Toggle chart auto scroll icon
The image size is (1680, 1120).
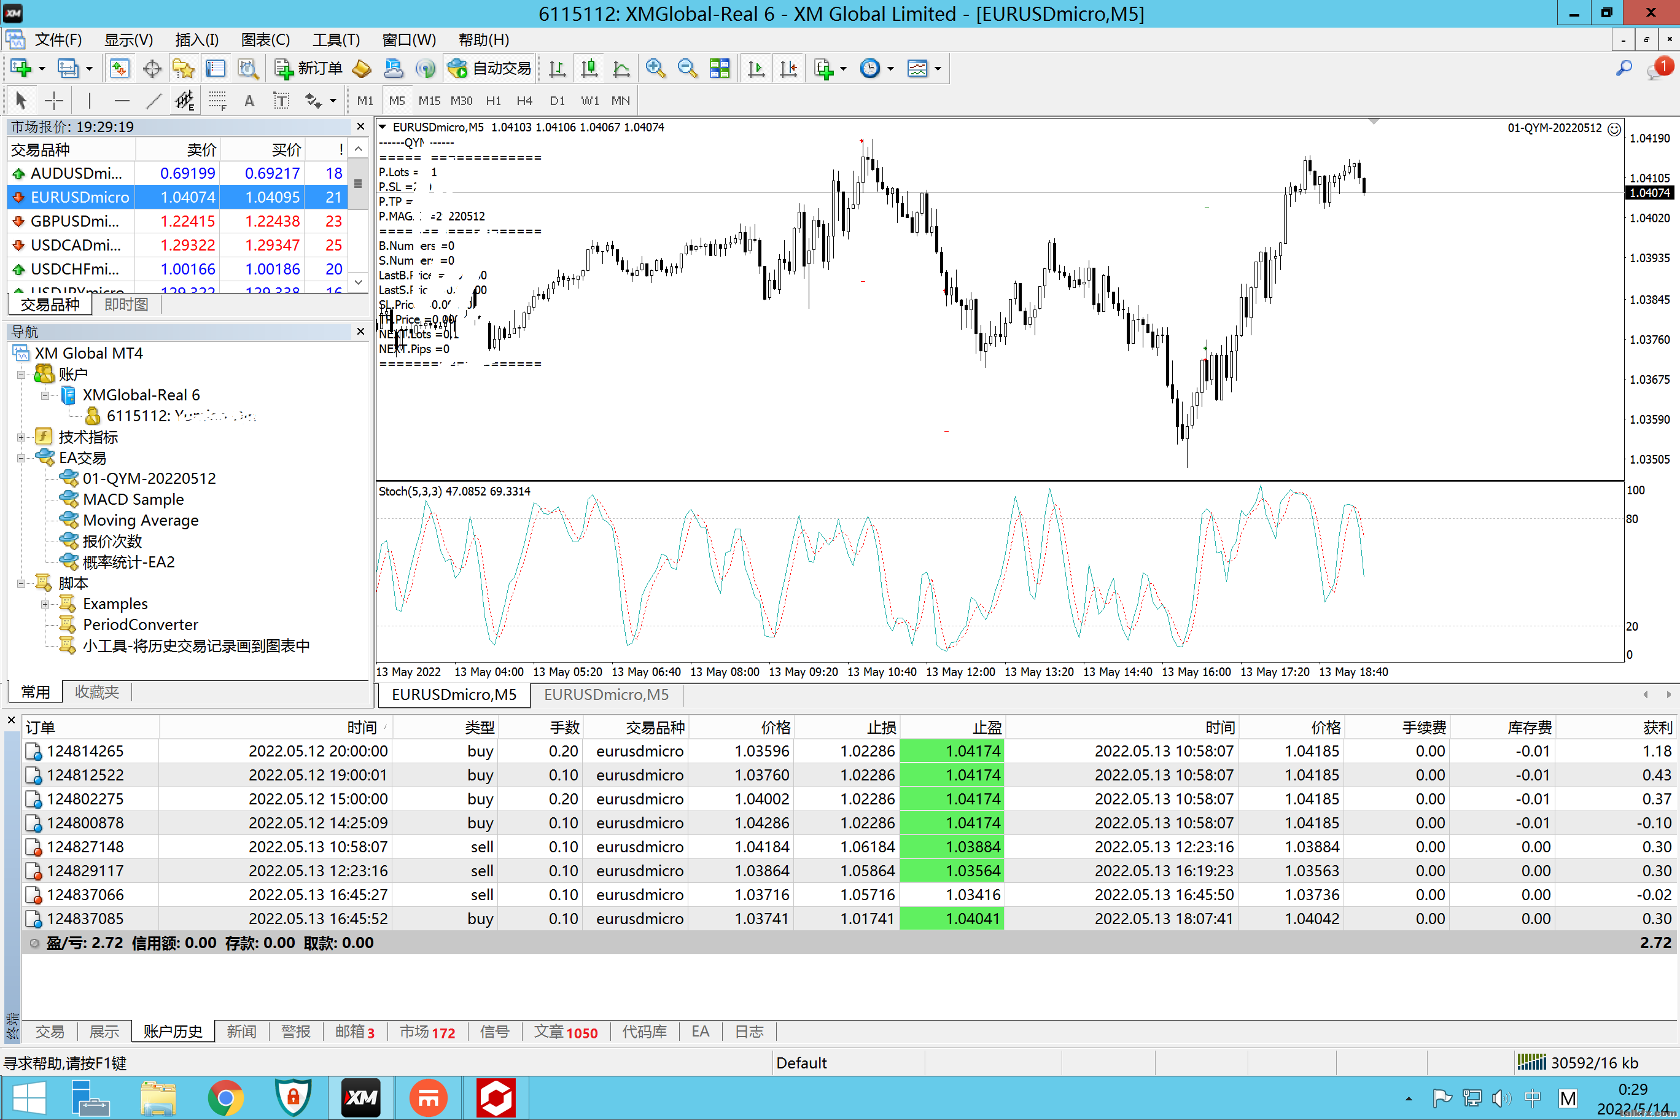(756, 69)
